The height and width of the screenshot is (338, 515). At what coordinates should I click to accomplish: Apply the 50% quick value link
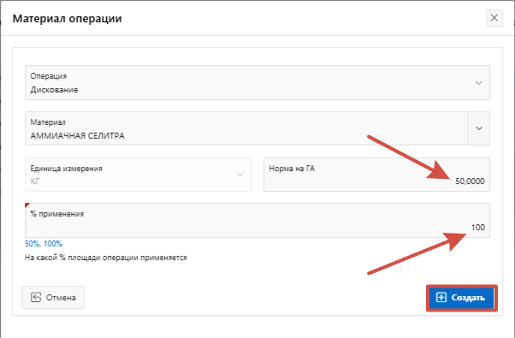tap(33, 244)
